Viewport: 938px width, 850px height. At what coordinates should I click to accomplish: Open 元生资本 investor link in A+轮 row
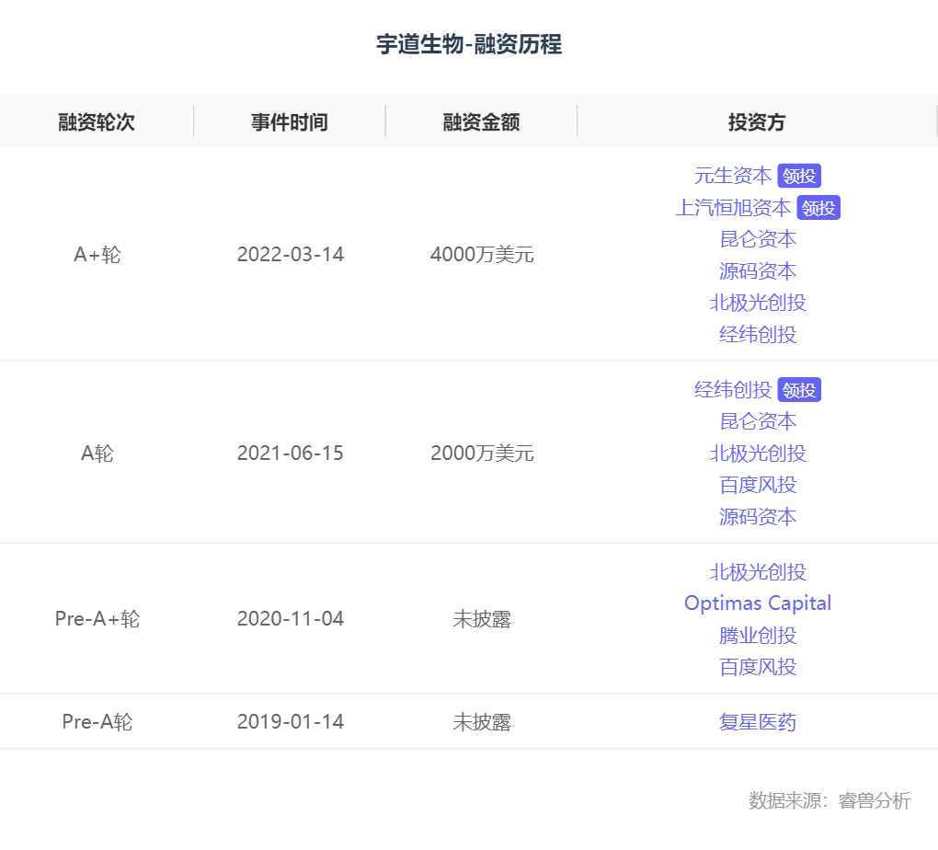coord(733,176)
